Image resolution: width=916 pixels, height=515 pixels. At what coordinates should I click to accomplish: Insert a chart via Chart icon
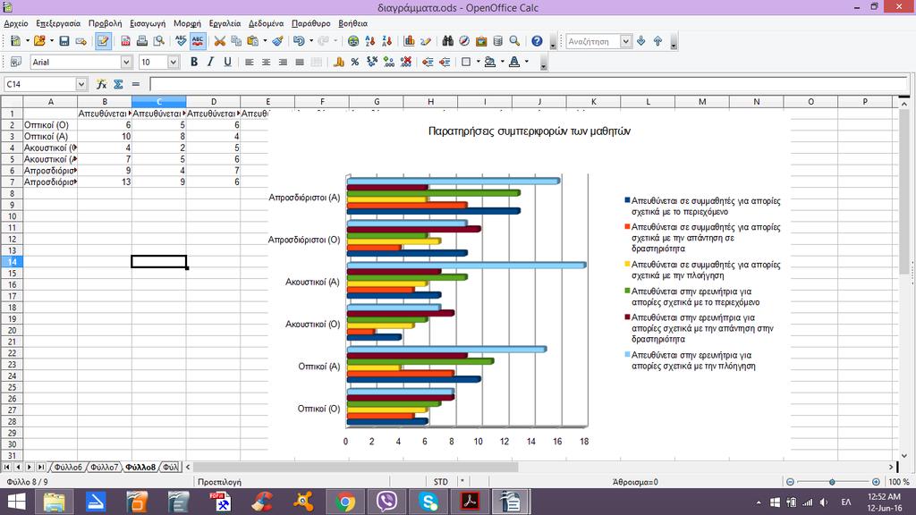click(409, 41)
